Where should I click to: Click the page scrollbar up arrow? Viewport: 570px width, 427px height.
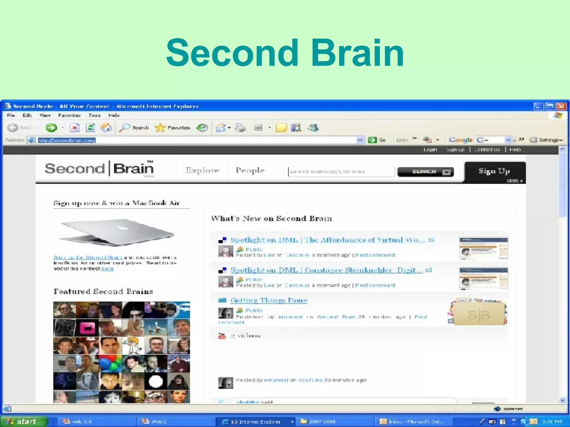click(562, 149)
